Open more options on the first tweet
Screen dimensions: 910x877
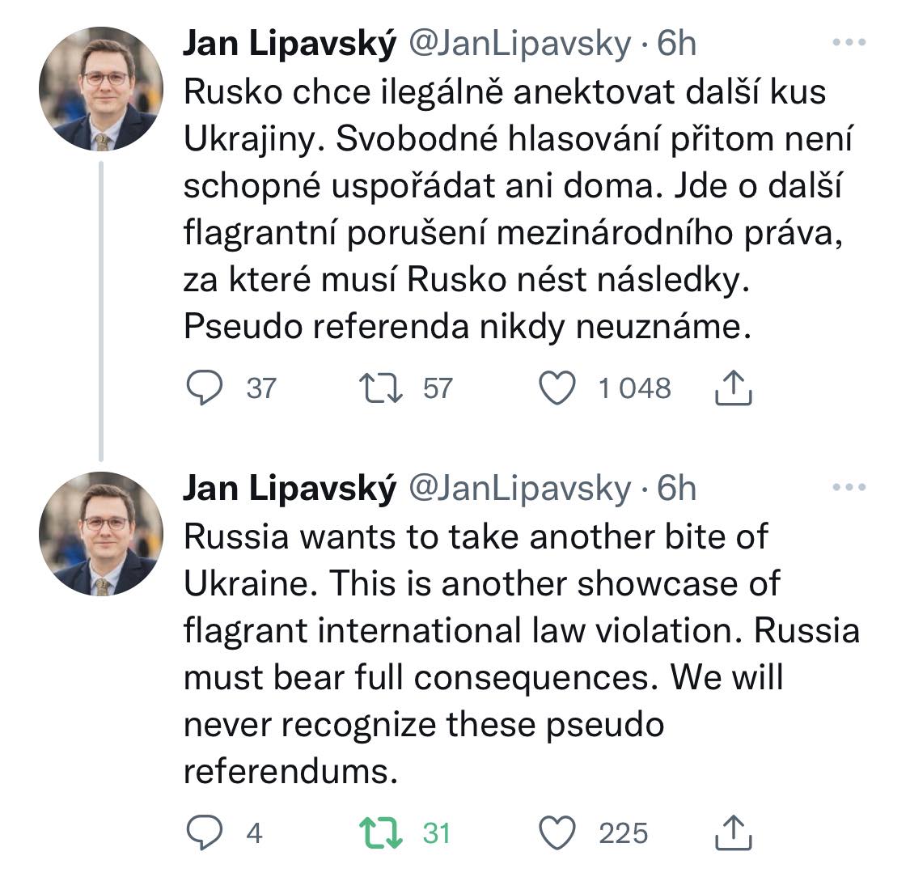849,42
